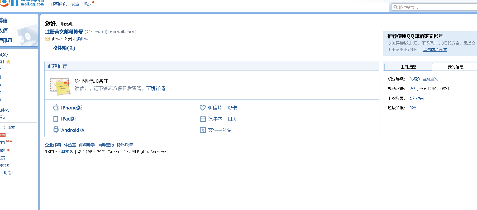Click the star icon in sidebar
Viewport: 477px width, 210px height.
(8, 62)
